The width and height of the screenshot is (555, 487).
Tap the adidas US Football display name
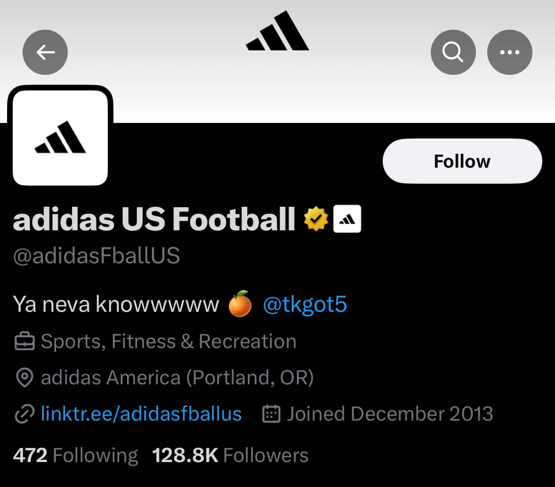pos(154,219)
